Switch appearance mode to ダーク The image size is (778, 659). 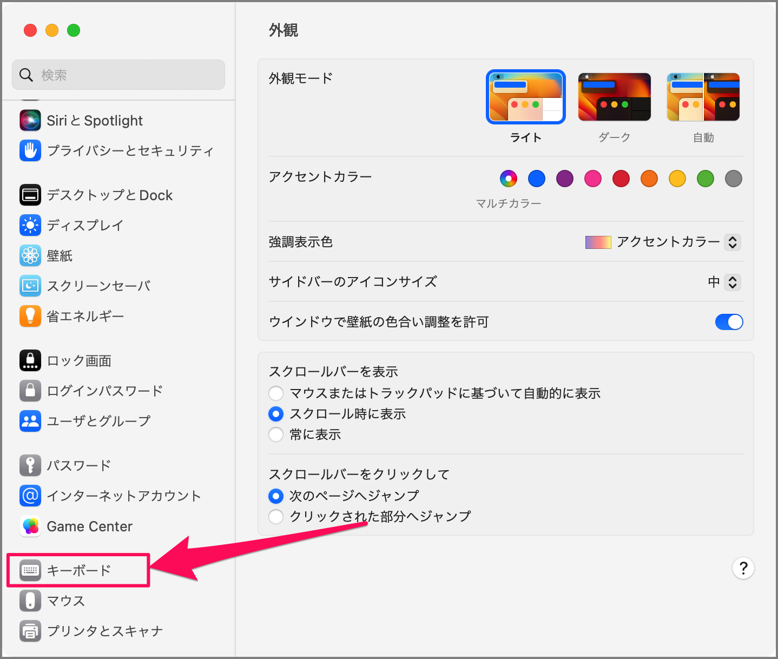pos(614,96)
